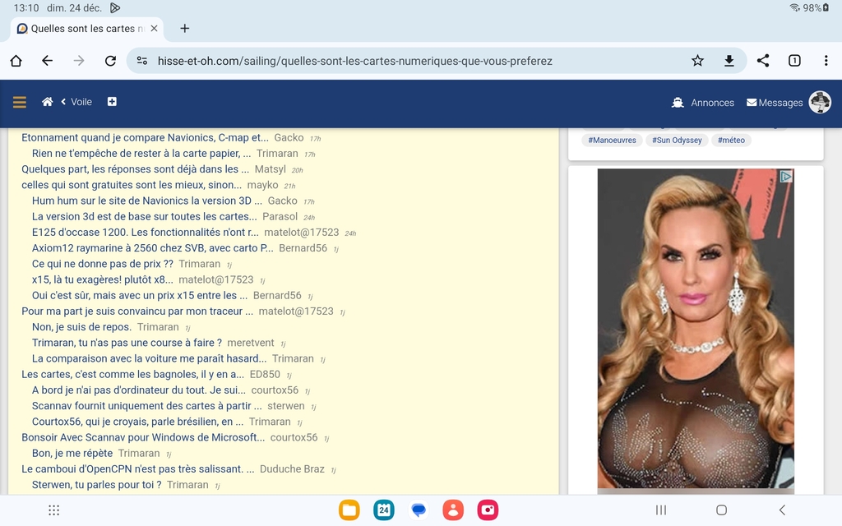Open a new browser tab
Screen dimensions: 842x526
click(x=185, y=29)
